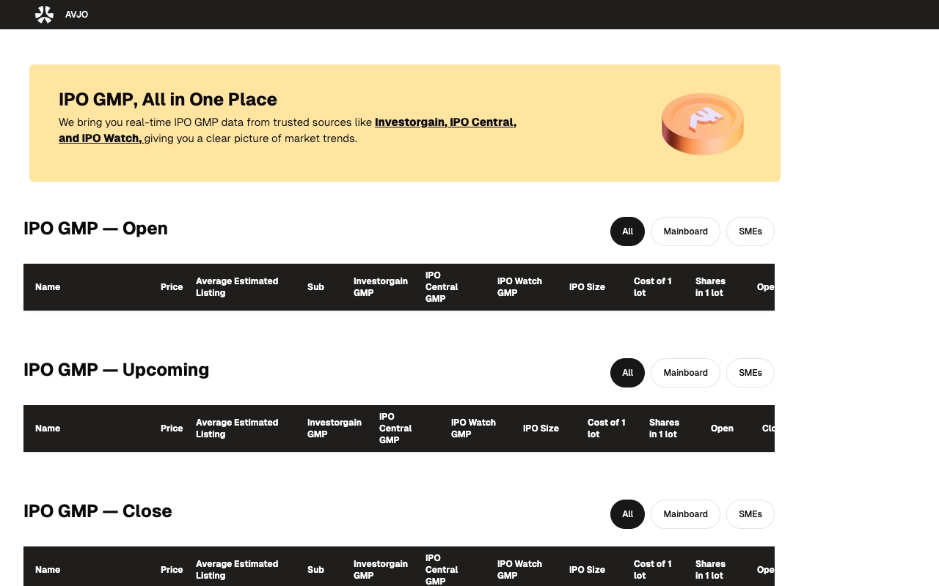
Task: Click Average Estimated Listing in Upcoming table
Action: [x=237, y=429]
